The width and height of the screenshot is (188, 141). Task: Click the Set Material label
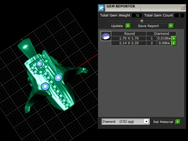pos(163,122)
